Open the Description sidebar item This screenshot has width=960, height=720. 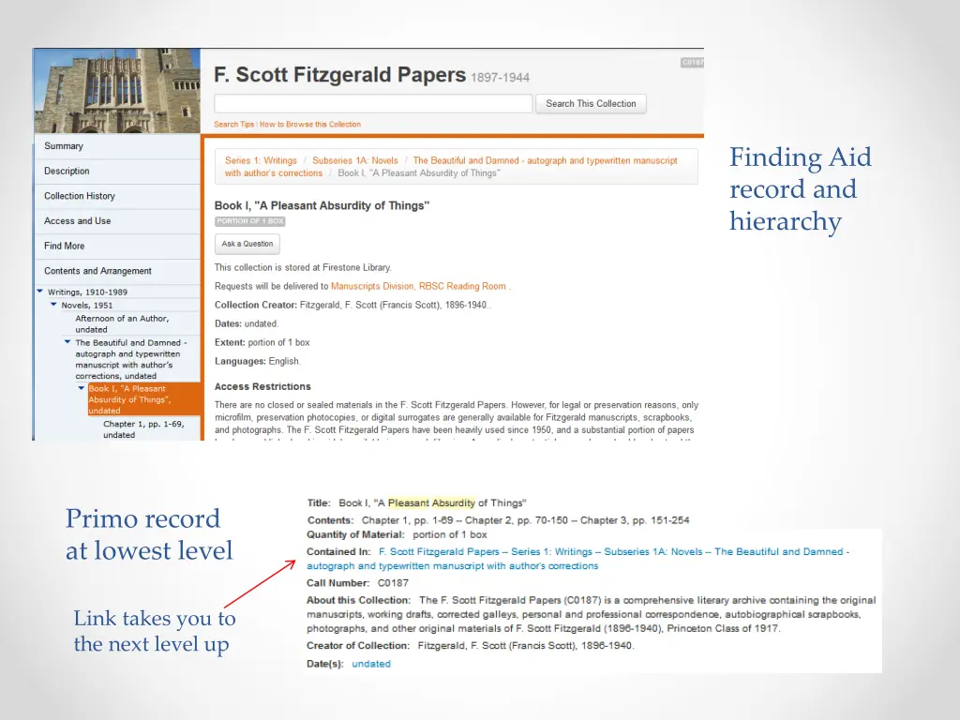pyautogui.click(x=117, y=172)
